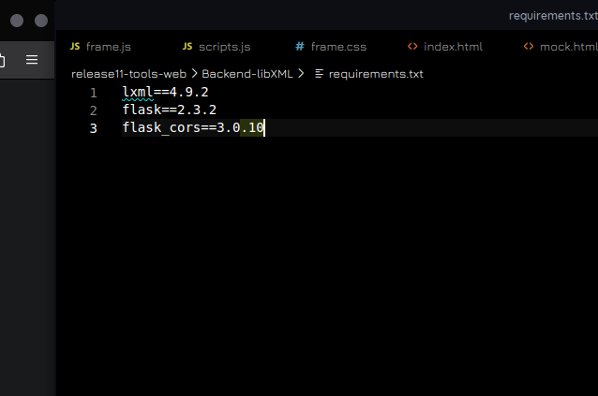
Task: Switch to the frame.js tab
Action: click(x=108, y=46)
